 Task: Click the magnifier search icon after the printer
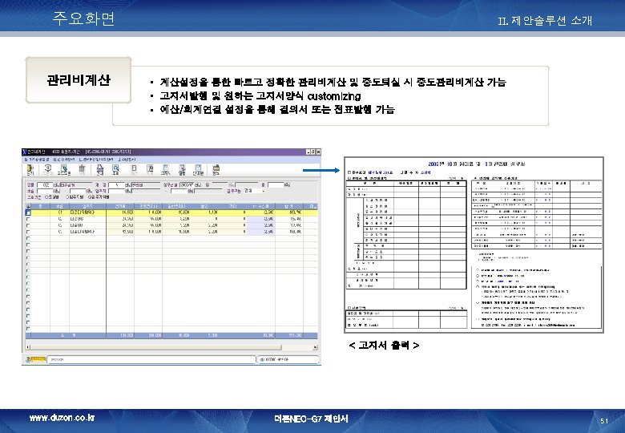click(115, 170)
